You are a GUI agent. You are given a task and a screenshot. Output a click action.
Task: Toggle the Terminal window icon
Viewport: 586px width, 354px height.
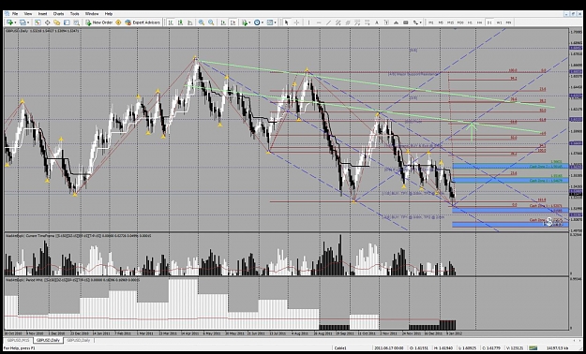pos(67,22)
